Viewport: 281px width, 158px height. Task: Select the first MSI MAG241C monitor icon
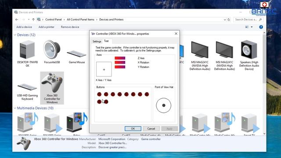[200, 50]
